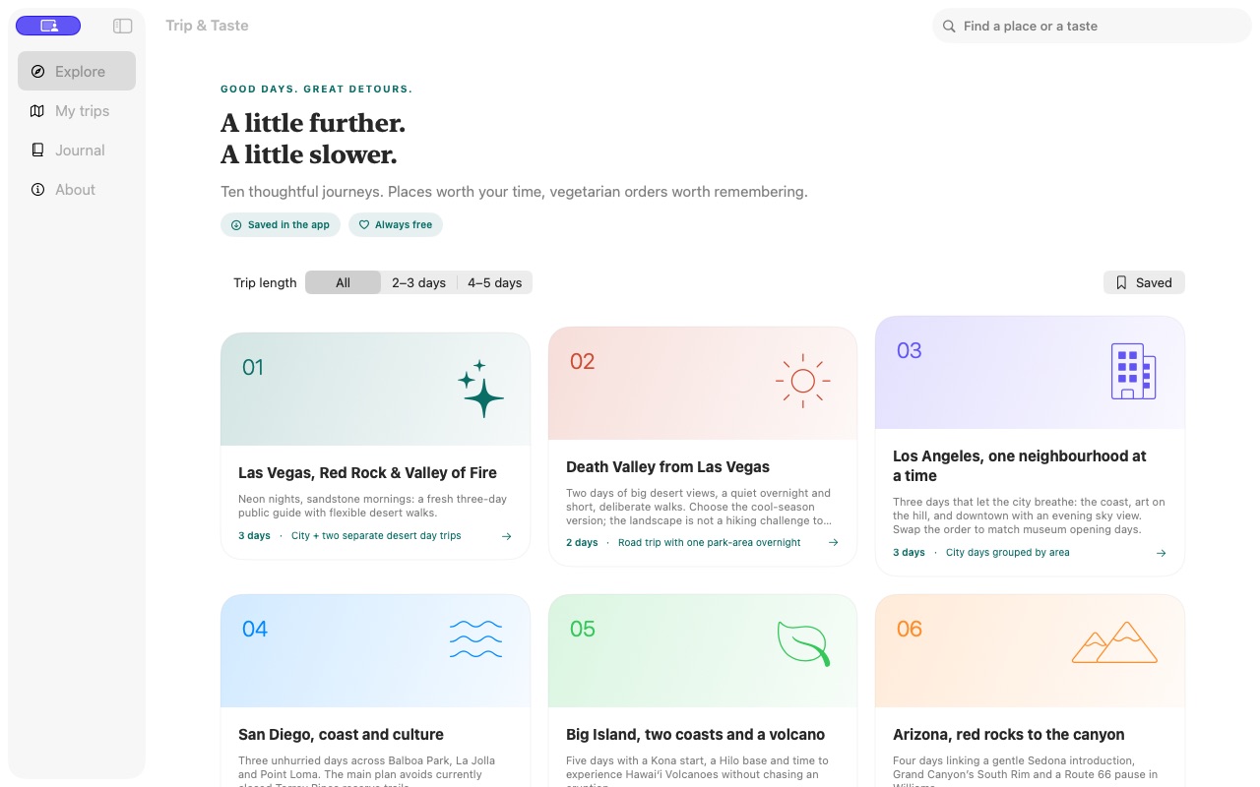This screenshot has width=1260, height=787.
Task: Click card number '03'
Action: tap(910, 351)
